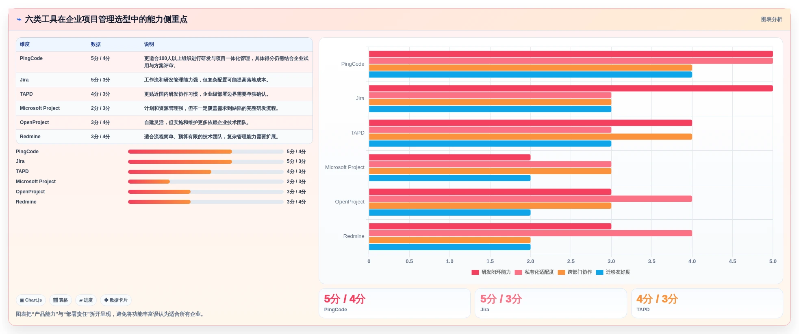Click Jira in the table's first column
The height and width of the screenshot is (334, 799).
(x=24, y=80)
